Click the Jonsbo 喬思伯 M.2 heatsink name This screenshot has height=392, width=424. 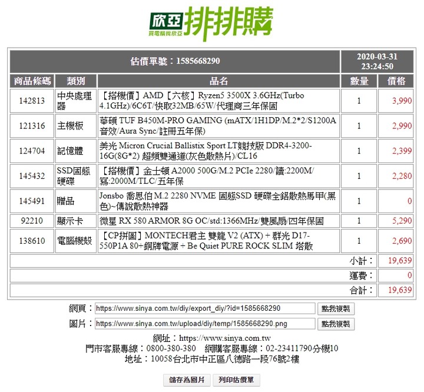point(218,201)
